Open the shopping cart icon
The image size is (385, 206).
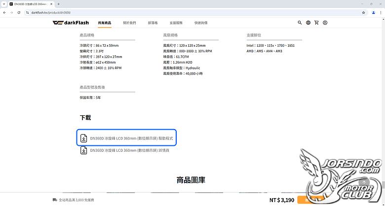tap(316, 23)
